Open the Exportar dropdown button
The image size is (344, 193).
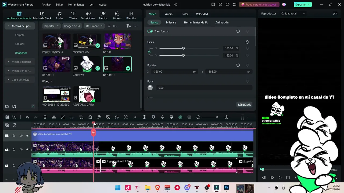pos(302,5)
